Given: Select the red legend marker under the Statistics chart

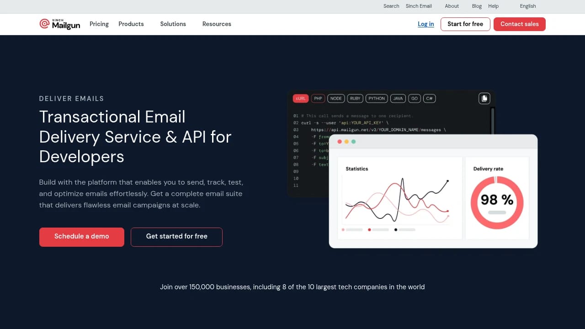Looking at the screenshot, I should pyautogui.click(x=369, y=230).
